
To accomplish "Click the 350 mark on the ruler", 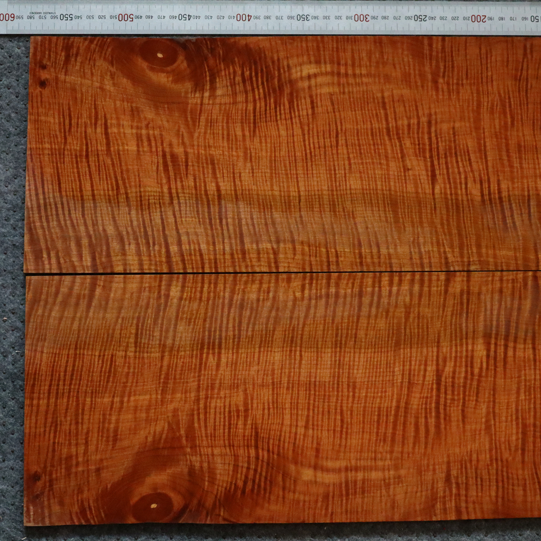I will pyautogui.click(x=302, y=18).
